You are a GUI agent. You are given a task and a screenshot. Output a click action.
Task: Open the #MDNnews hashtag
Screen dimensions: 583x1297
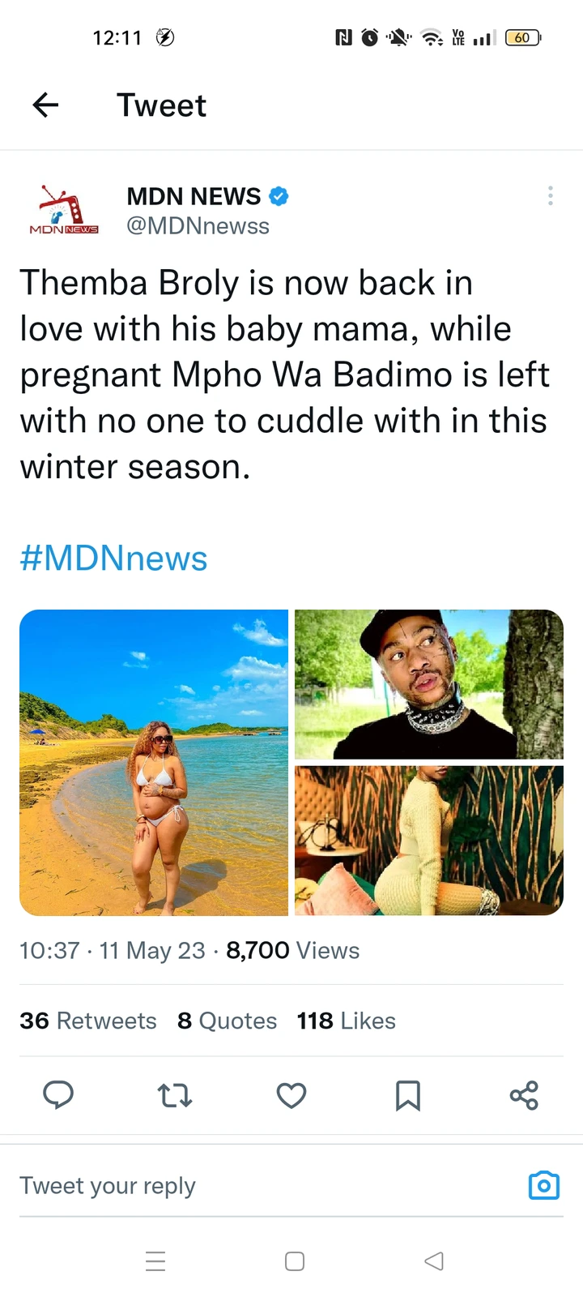coord(113,559)
